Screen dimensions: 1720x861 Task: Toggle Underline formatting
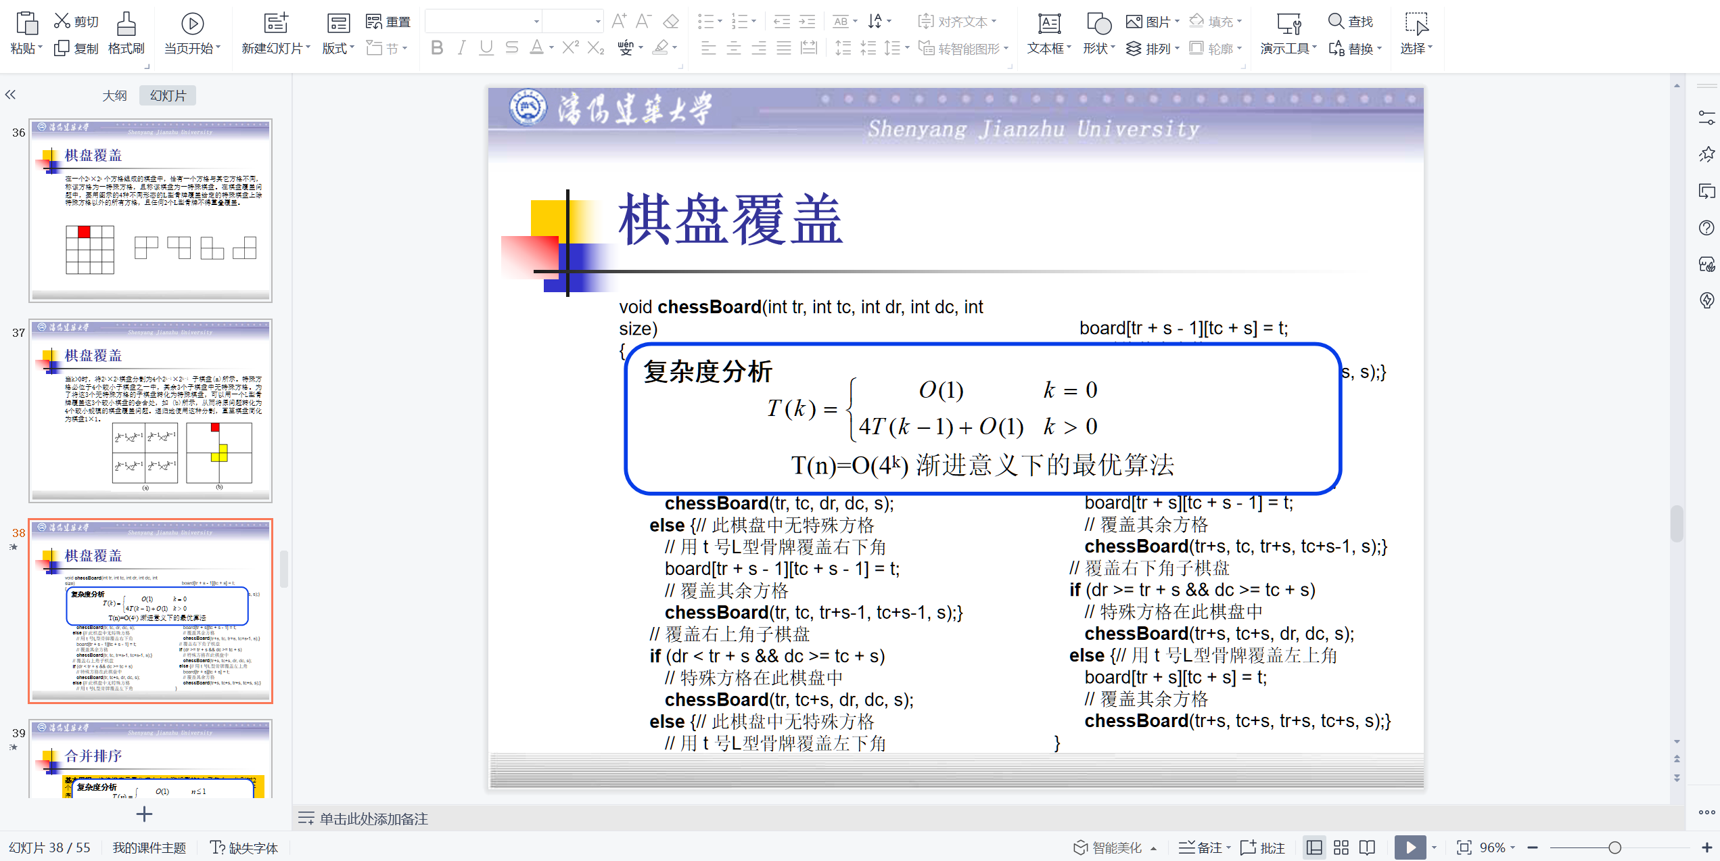[x=486, y=48]
